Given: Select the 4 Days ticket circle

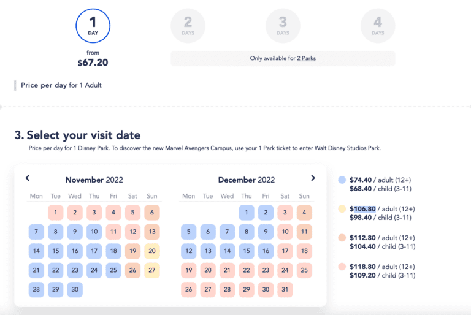Looking at the screenshot, I should click(x=378, y=26).
